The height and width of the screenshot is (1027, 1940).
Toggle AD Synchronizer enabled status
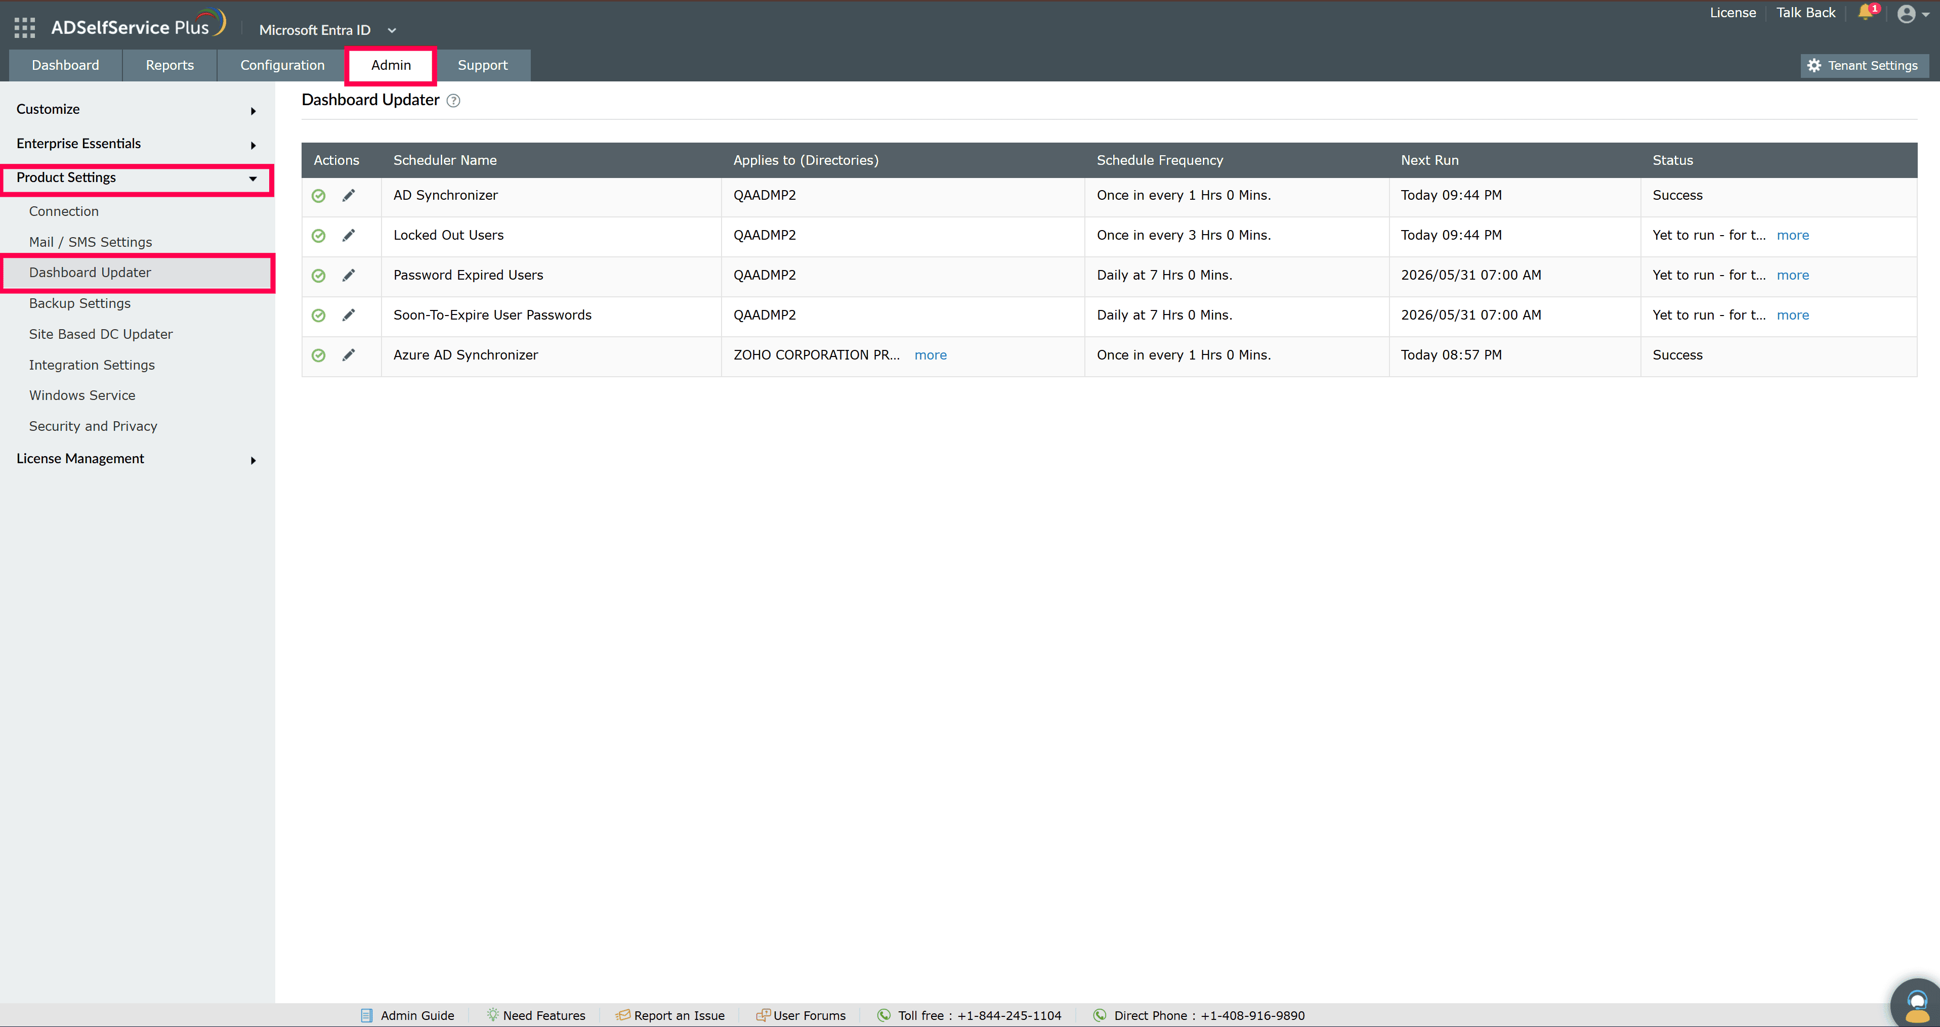(x=319, y=196)
